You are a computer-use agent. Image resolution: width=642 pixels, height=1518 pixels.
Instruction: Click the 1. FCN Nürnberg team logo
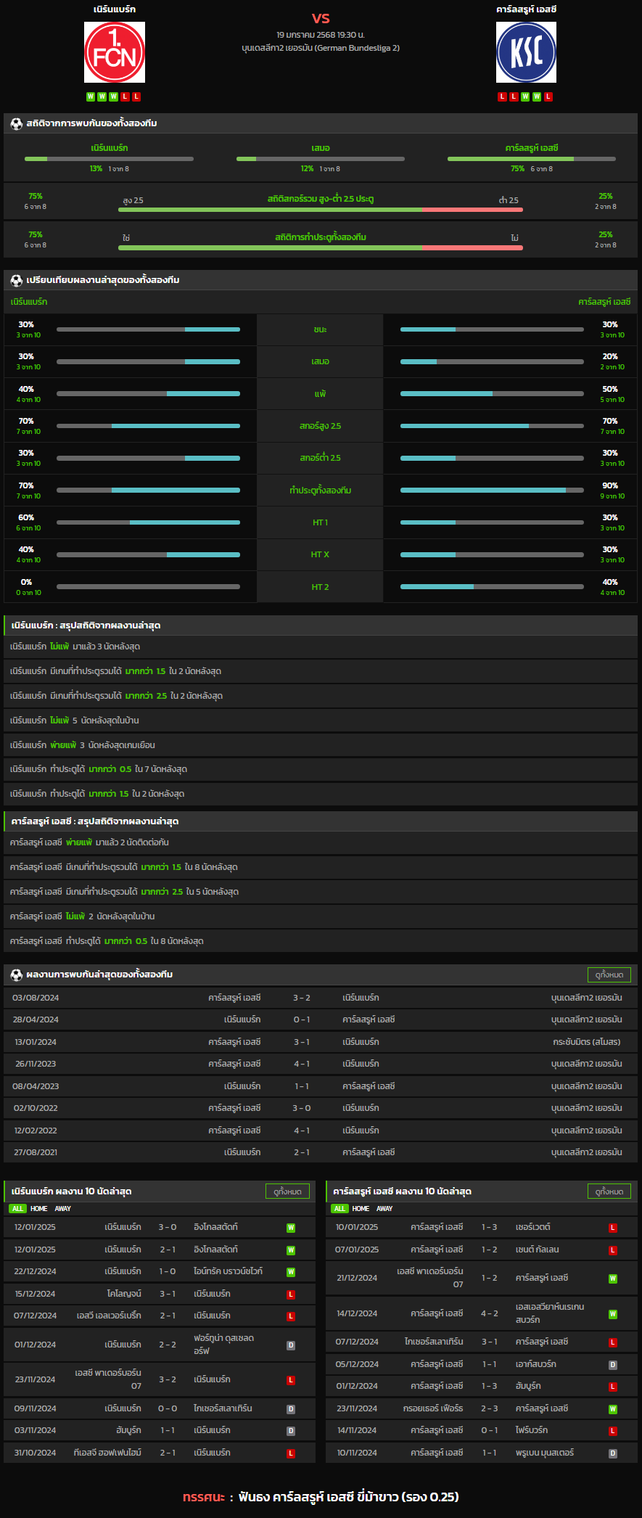tap(115, 52)
